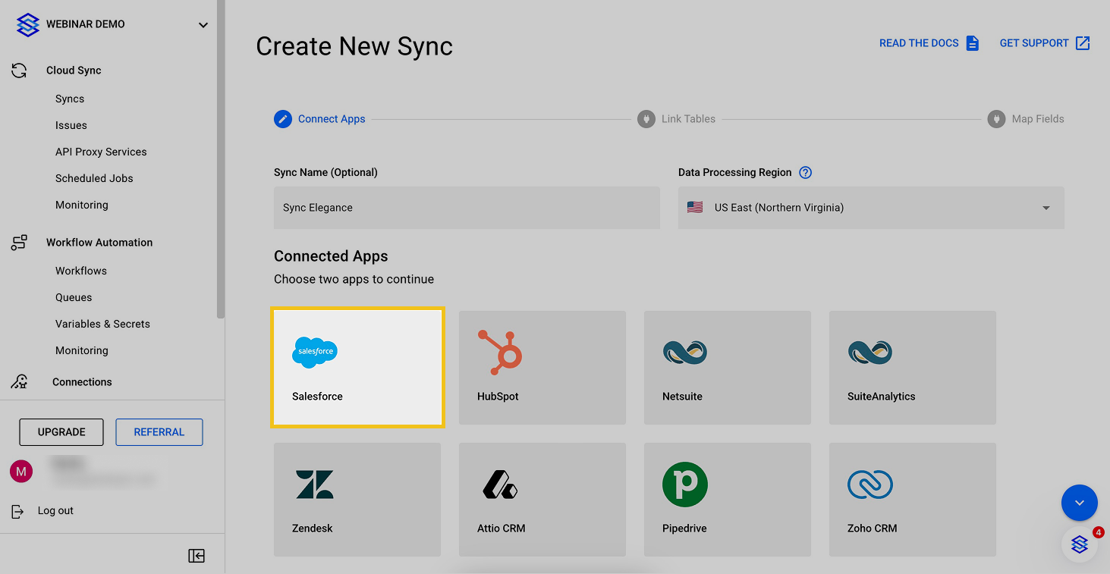Expand the Webinar Demo workspace switcher
The image size is (1110, 574).
pyautogui.click(x=203, y=25)
